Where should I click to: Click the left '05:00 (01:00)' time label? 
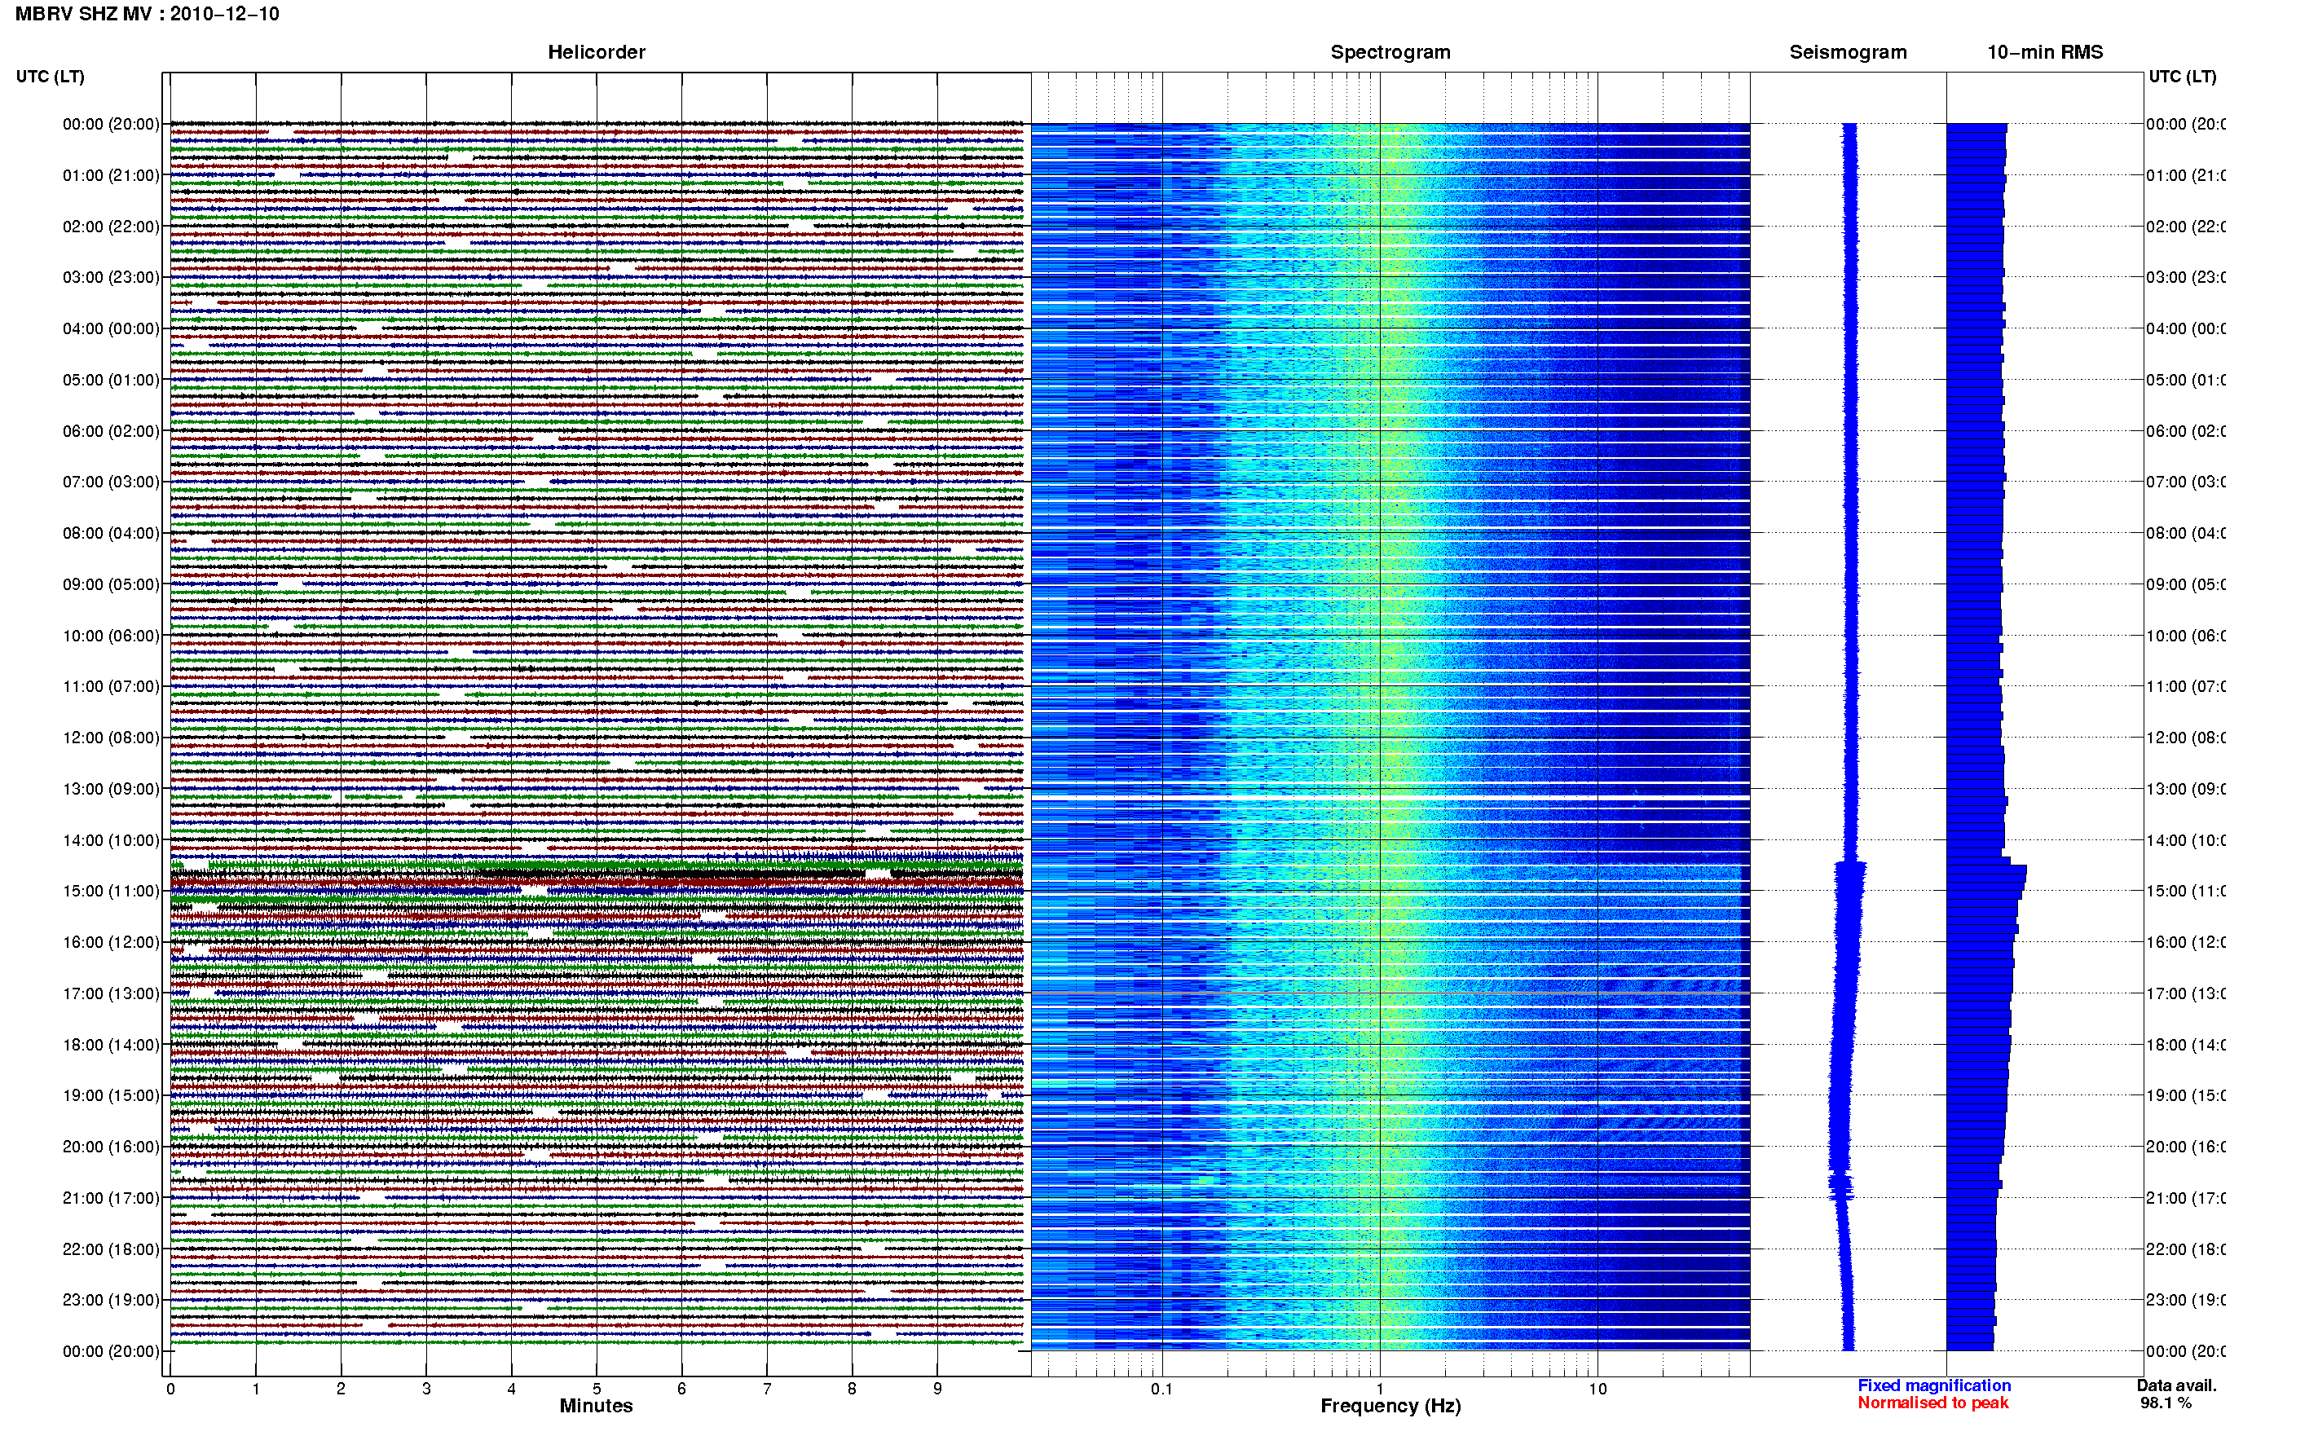pos(111,380)
